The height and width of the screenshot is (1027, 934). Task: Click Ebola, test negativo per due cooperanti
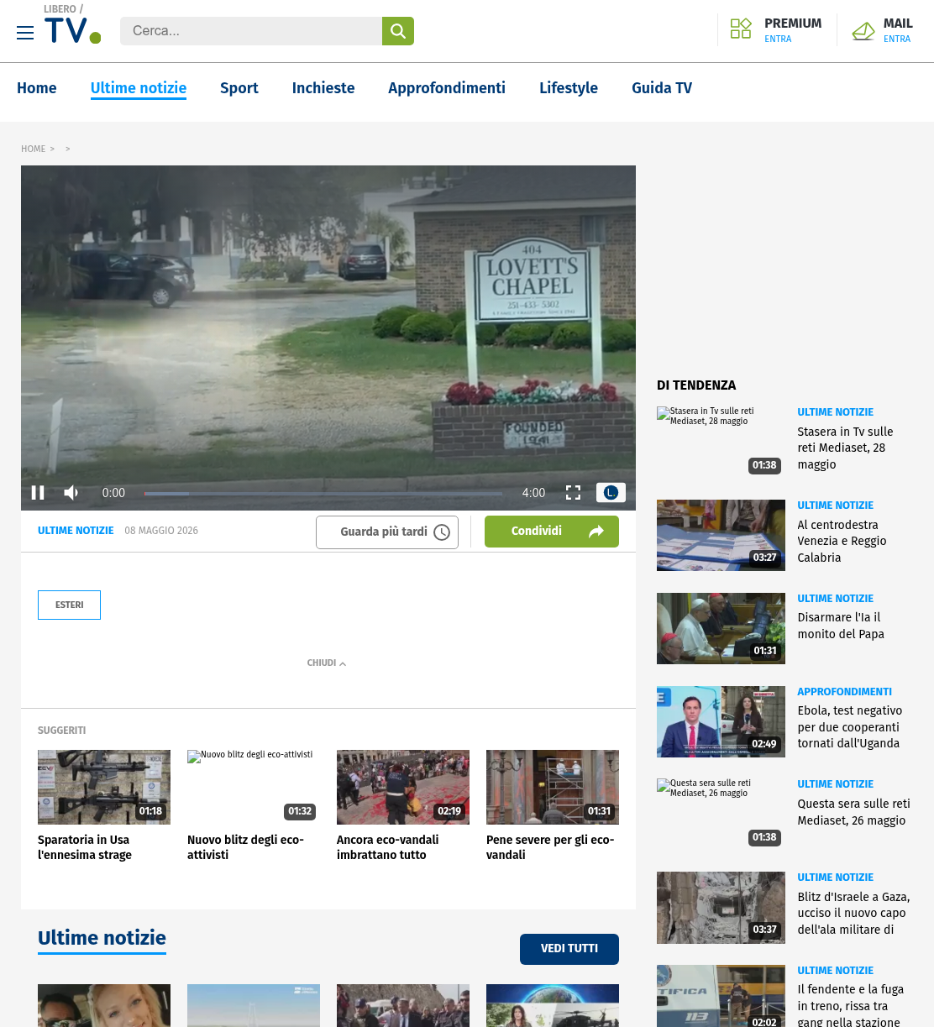tap(849, 727)
